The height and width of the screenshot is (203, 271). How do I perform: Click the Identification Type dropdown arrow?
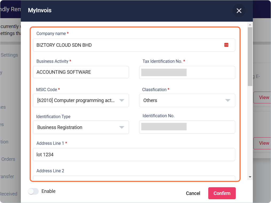[x=122, y=127]
